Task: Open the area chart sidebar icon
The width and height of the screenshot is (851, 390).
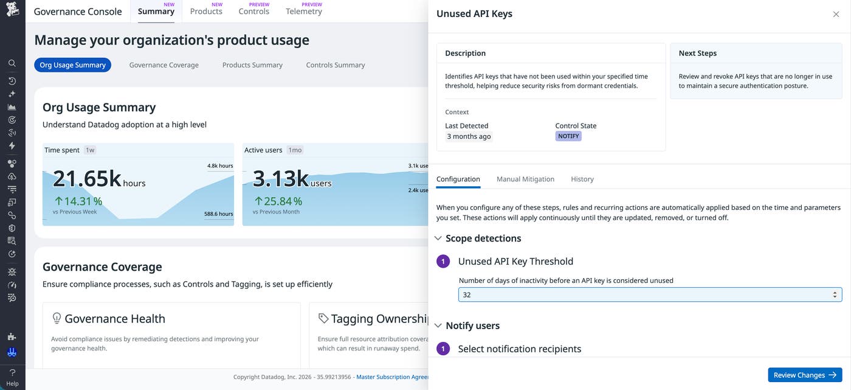Action: pyautogui.click(x=12, y=107)
